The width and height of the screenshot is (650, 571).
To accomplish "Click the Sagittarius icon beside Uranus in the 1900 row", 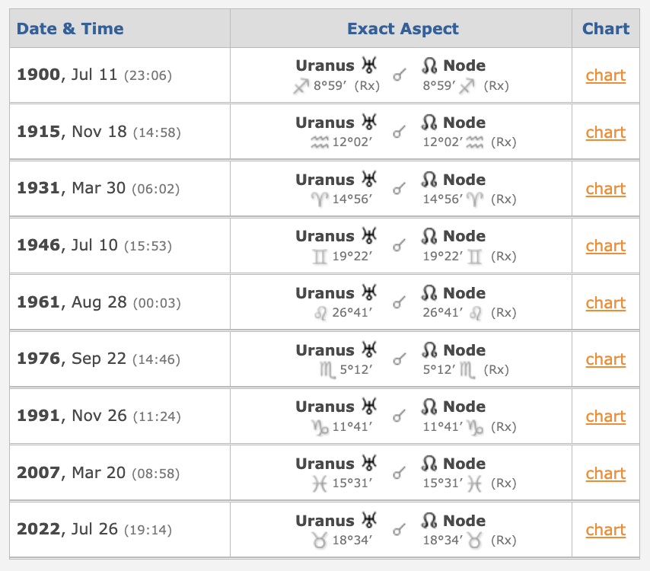I will (301, 86).
